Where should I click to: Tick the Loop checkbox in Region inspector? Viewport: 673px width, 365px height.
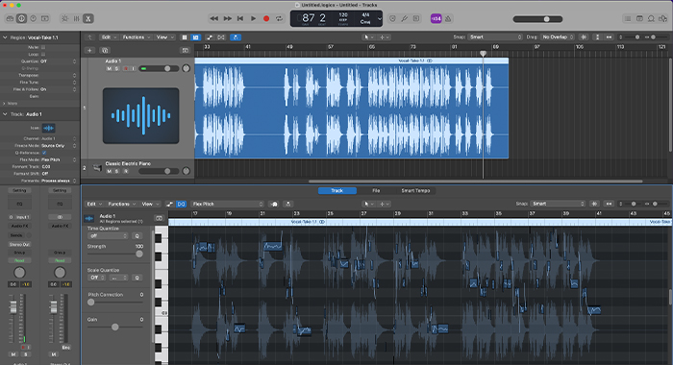pos(43,55)
